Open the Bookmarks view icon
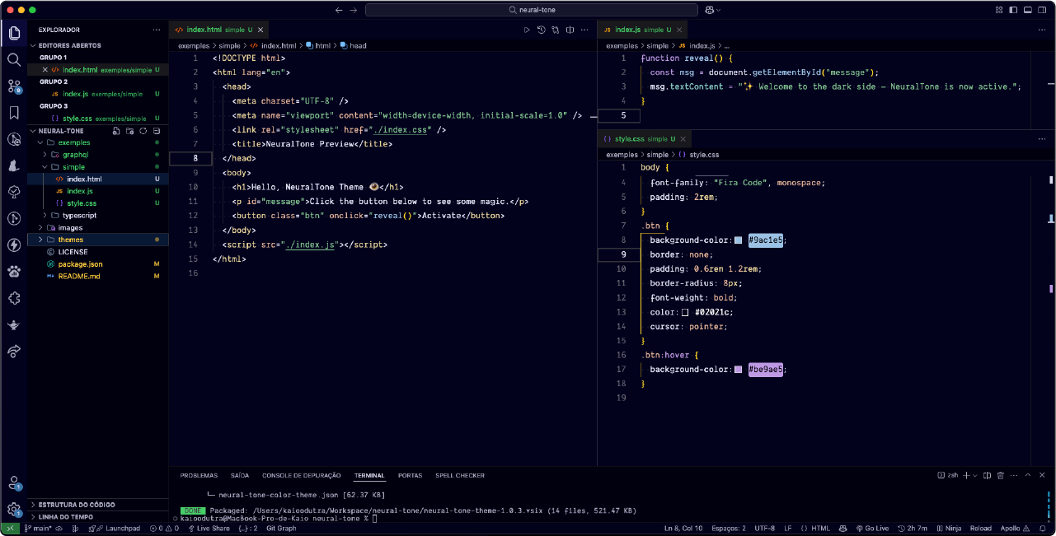Image resolution: width=1056 pixels, height=536 pixels. (14, 113)
